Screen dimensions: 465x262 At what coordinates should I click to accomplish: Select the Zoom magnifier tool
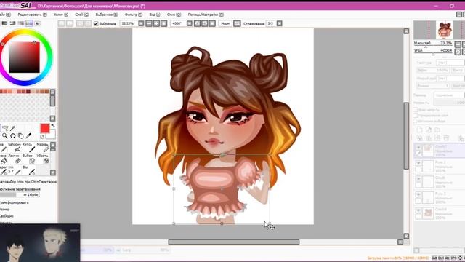tap(5, 136)
